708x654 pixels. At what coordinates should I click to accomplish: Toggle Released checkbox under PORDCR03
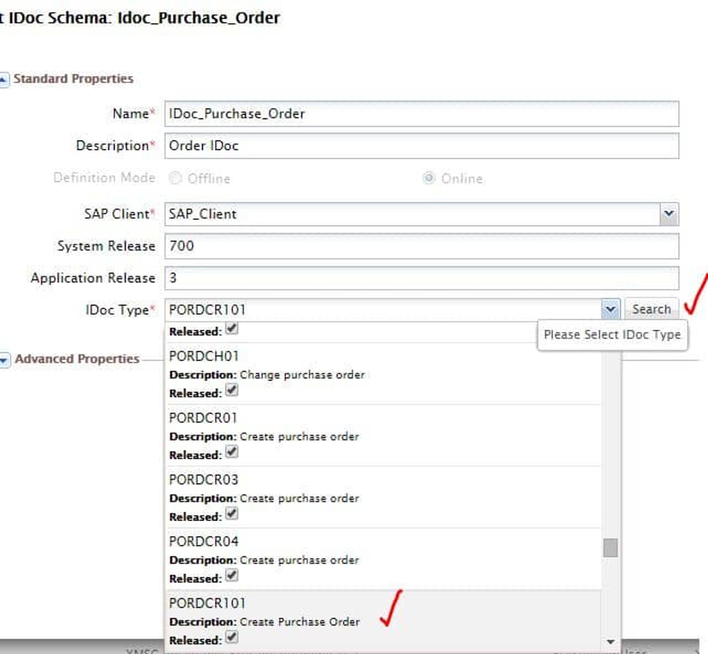point(232,514)
